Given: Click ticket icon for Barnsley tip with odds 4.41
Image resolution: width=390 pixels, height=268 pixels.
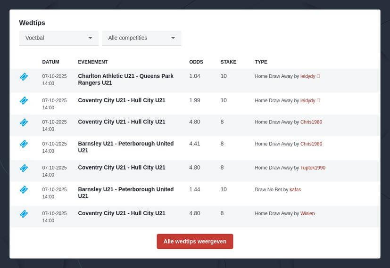Looking at the screenshot, I should click(24, 144).
